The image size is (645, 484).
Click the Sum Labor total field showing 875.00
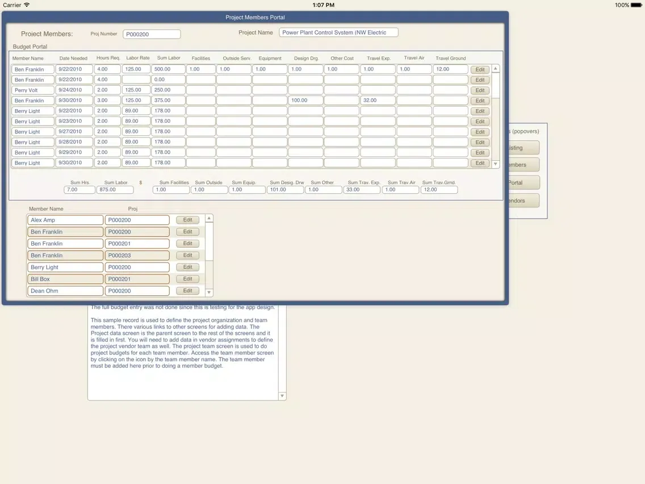click(x=115, y=190)
